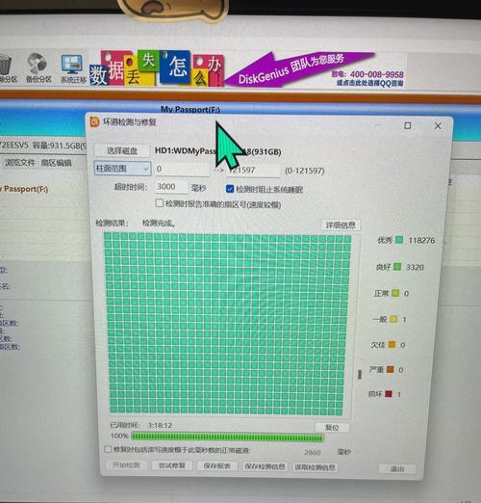This screenshot has width=481, height=503.
Task: Click the phone number 400-008-9958
Action: coord(377,74)
